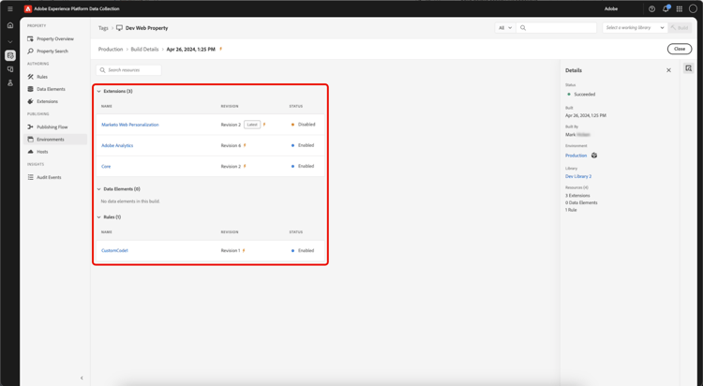Open notifications bell icon
703x386 pixels.
[x=666, y=8]
